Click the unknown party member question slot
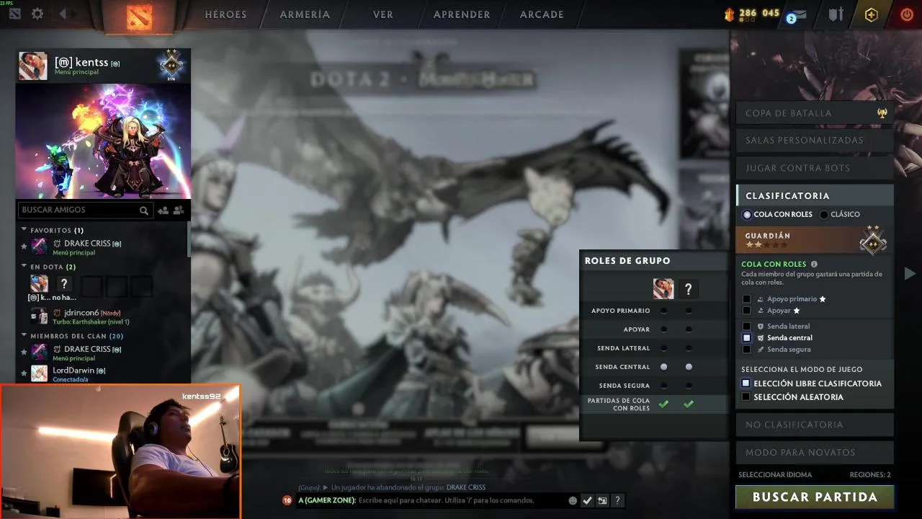Screen dimensions: 922x519 click(64, 284)
